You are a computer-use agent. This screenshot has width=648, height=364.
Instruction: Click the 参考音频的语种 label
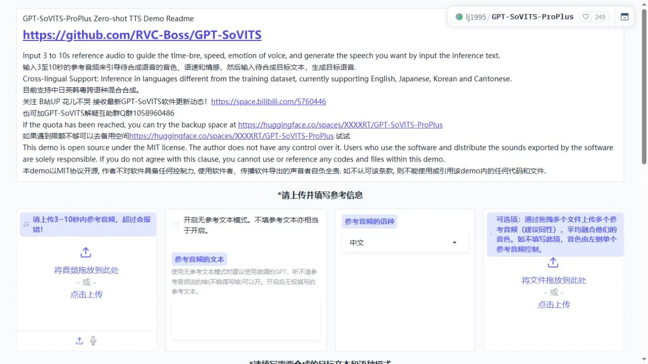pyautogui.click(x=369, y=221)
